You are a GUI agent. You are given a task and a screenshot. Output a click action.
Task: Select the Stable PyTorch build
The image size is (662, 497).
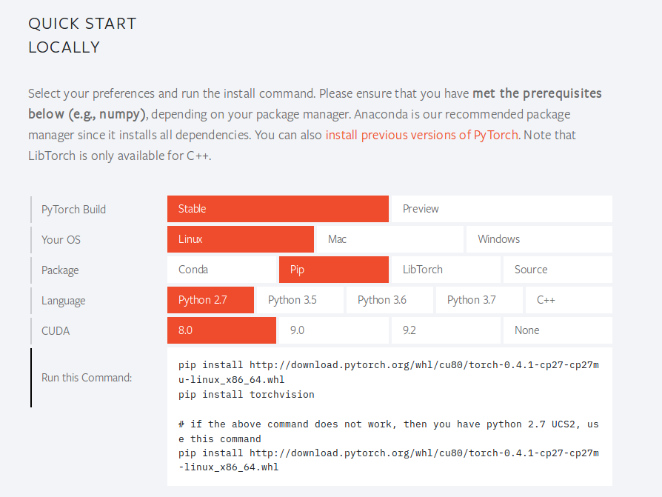point(278,209)
